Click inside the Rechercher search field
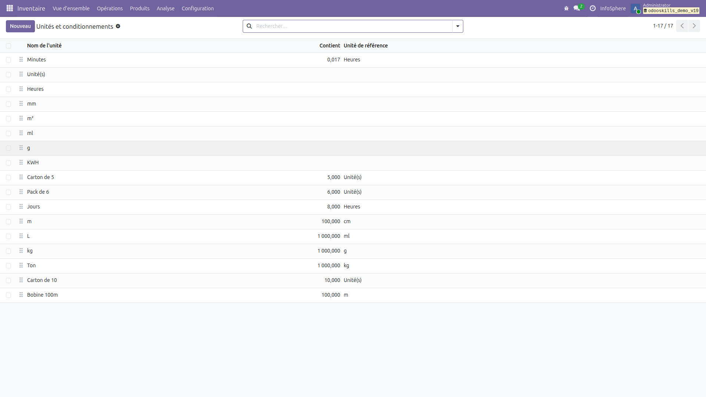 tap(349, 26)
